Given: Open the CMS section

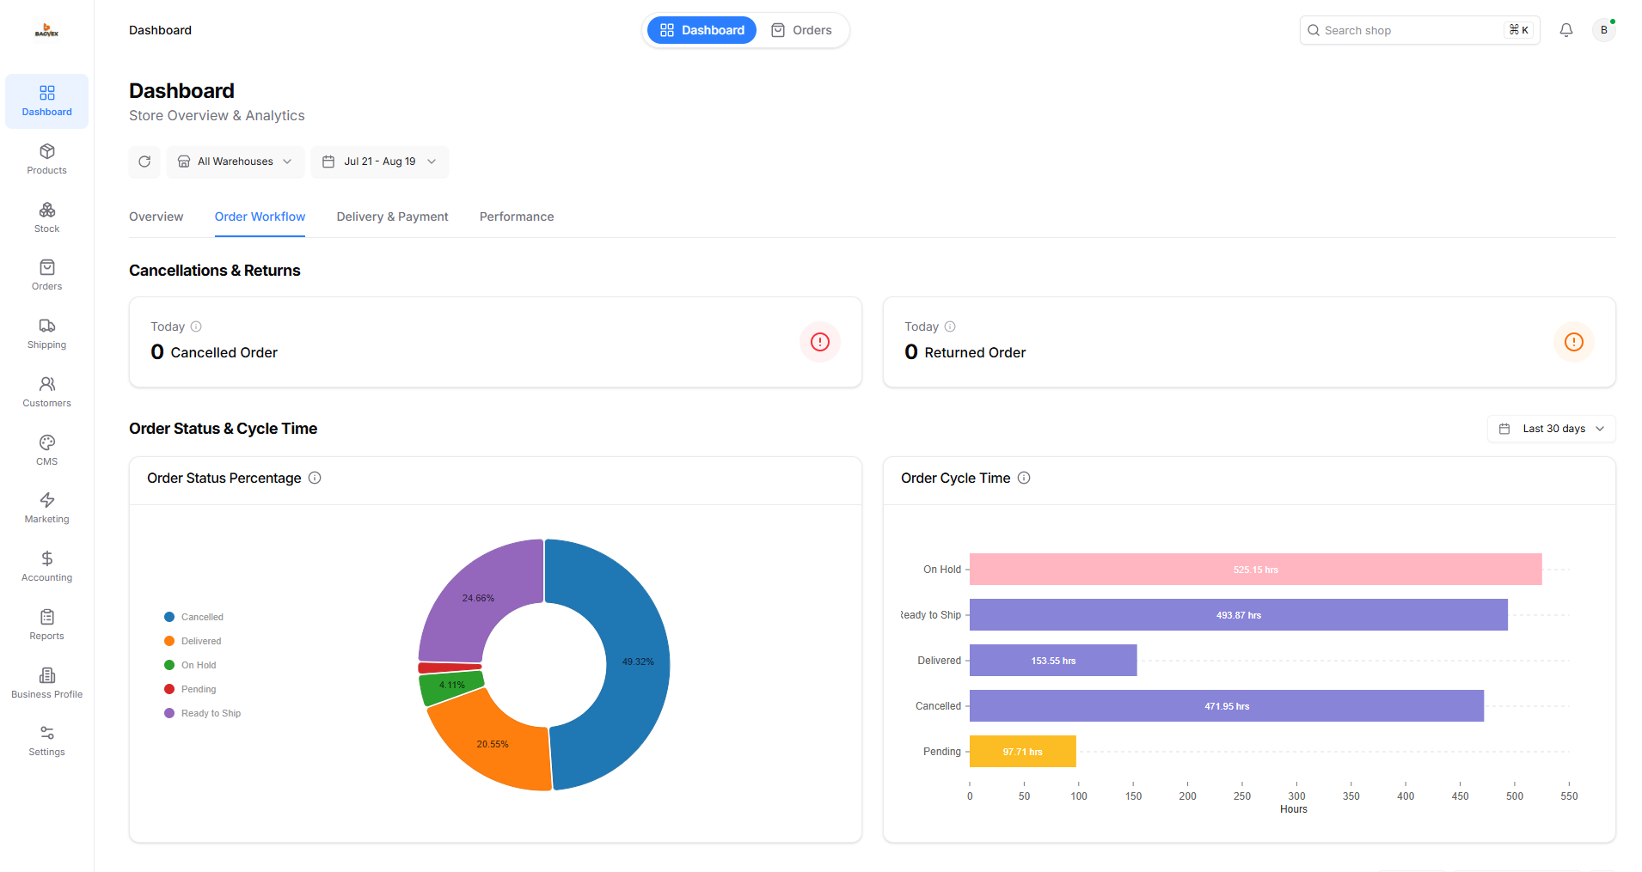Looking at the screenshot, I should 47,451.
